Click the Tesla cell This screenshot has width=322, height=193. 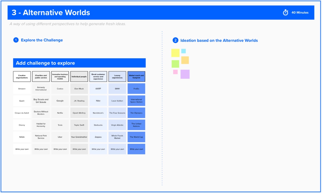(x=60, y=125)
